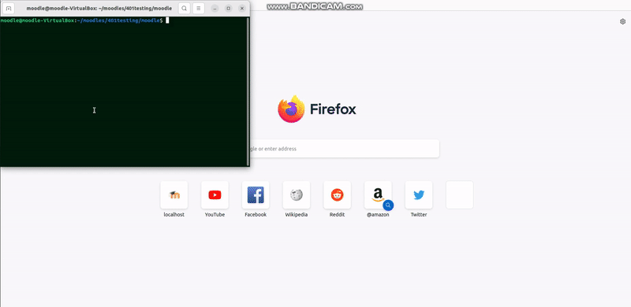Click the Firefox logo on new tab

(291, 109)
